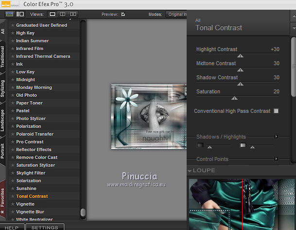296x230 pixels.
Task: Uncheck the Preview checkbox
Action: 123,14
